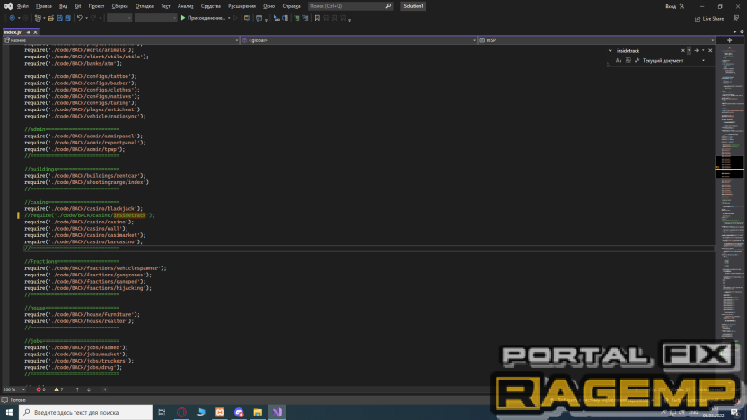Click the increase indent toolbar icon
The height and width of the screenshot is (420, 747).
click(285, 18)
